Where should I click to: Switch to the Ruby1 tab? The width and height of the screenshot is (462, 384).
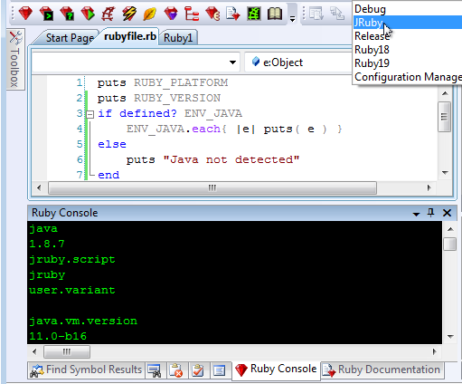coord(178,38)
